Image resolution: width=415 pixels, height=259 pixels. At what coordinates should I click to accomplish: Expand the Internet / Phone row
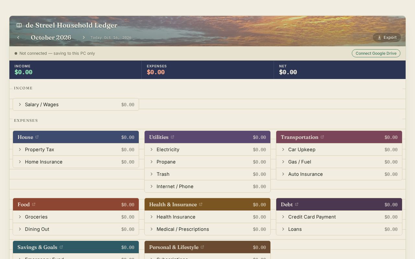(x=207, y=186)
